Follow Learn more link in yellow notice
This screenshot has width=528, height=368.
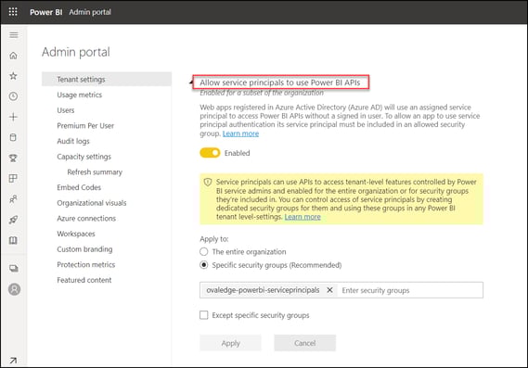303,217
